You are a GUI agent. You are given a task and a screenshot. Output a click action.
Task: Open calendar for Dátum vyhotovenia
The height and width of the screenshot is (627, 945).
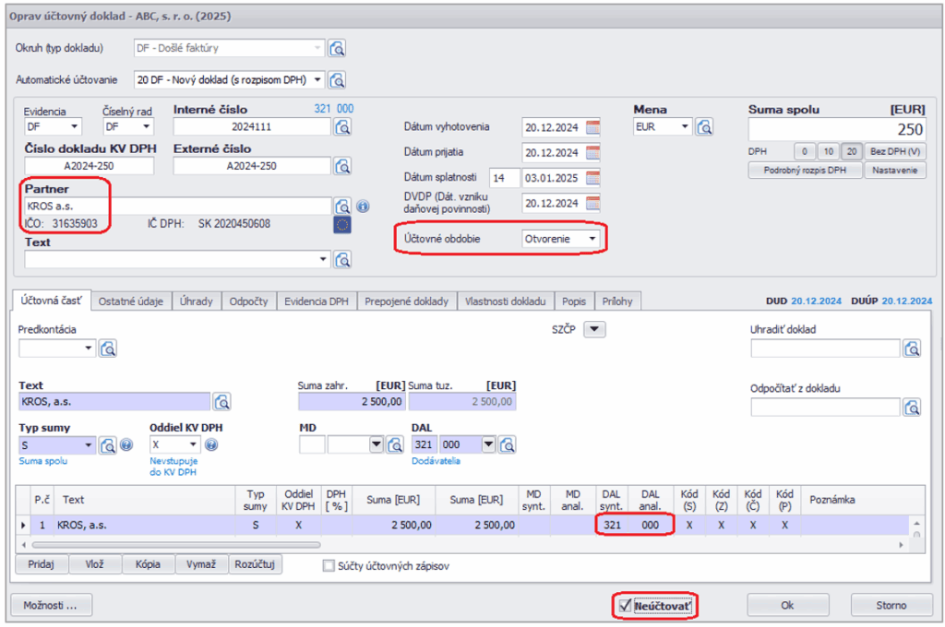point(593,127)
